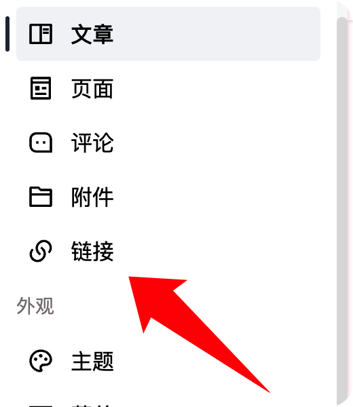Go to the 页面 menu entry
The image size is (353, 407).
coord(92,88)
